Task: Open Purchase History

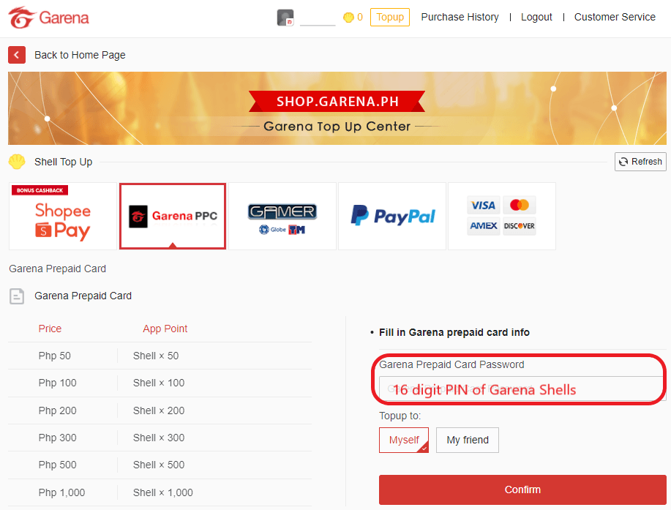Action: pos(460,17)
